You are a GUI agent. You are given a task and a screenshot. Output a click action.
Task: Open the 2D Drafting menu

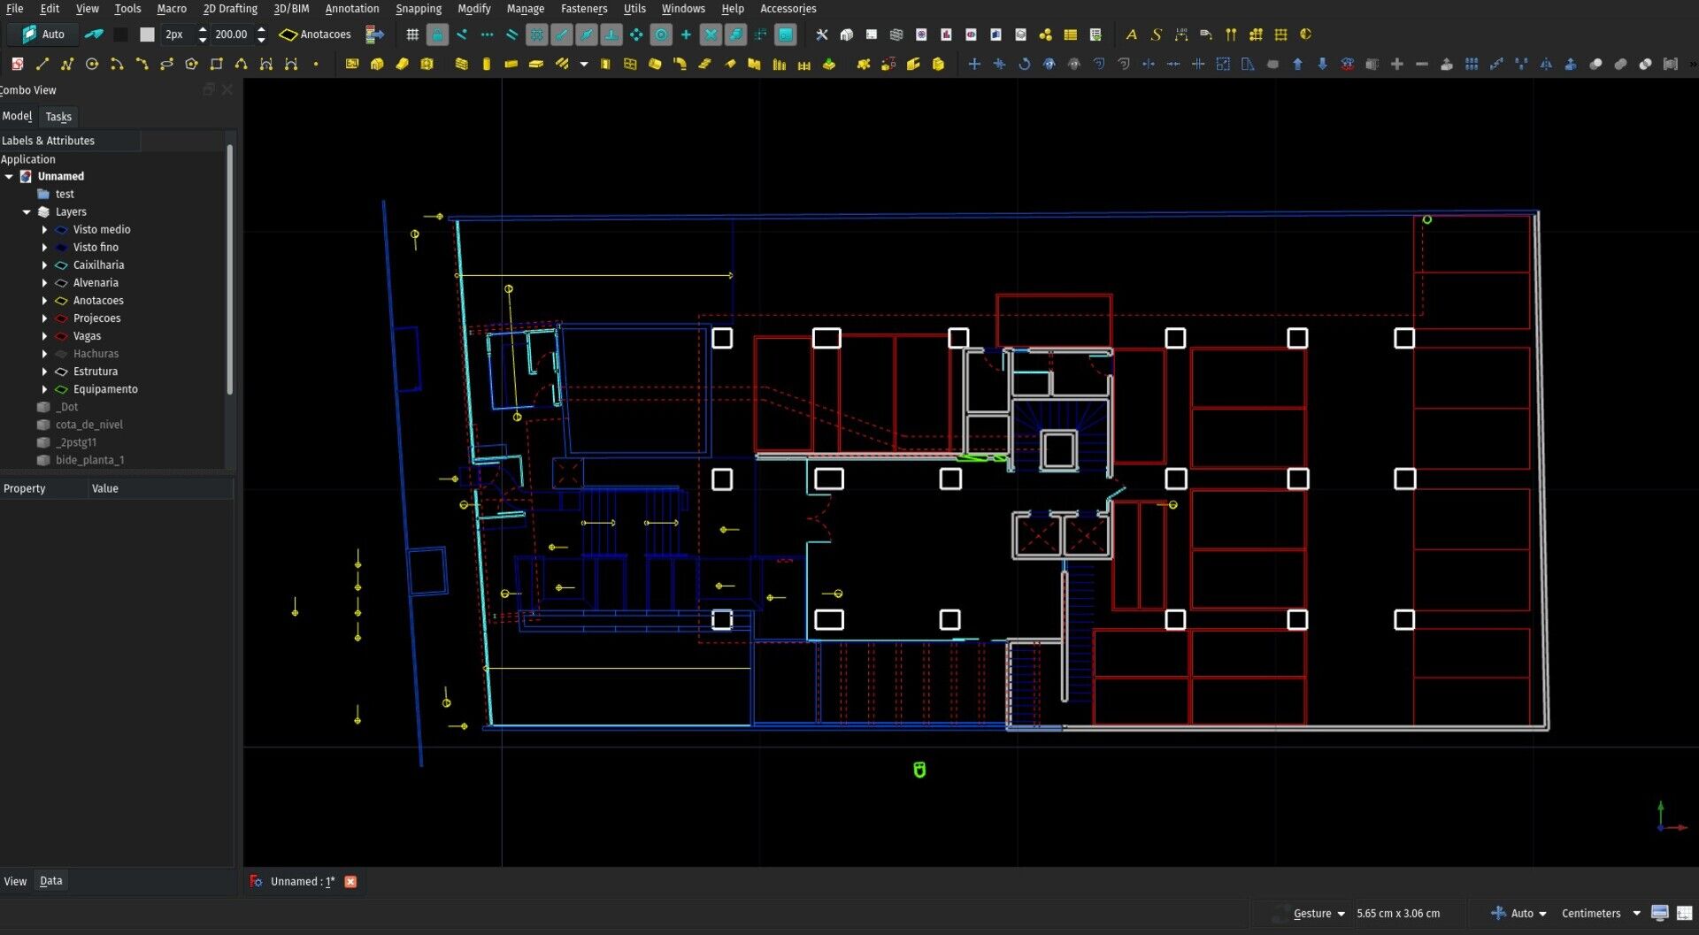230,9
